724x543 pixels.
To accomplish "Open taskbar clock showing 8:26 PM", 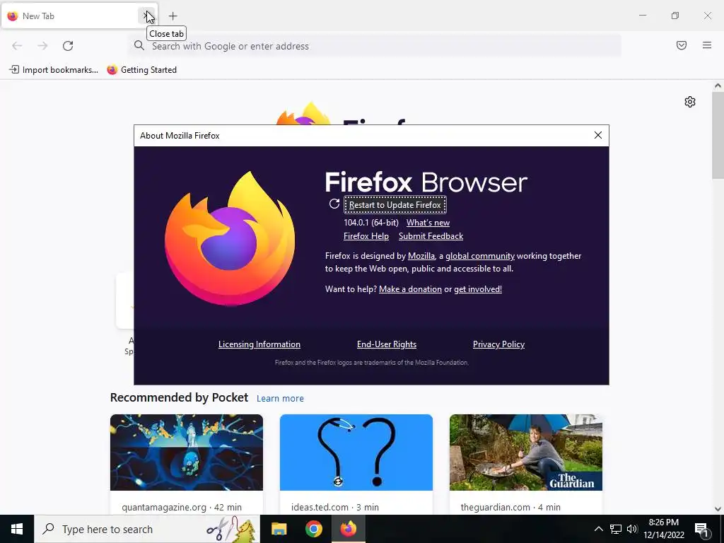I will tap(664, 529).
